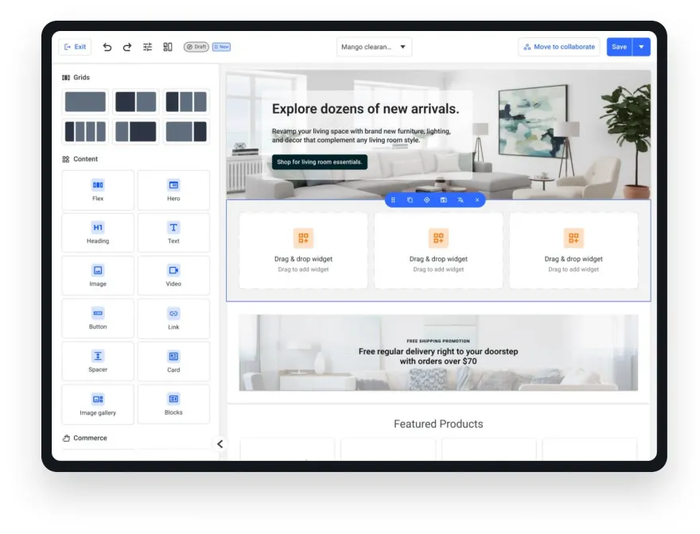The height and width of the screenshot is (534, 700).
Task: Open the layout panel icon in toolbar
Action: click(168, 47)
